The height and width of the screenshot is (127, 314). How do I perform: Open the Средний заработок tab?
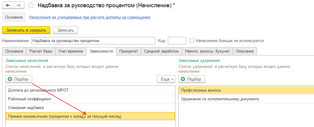click(161, 51)
